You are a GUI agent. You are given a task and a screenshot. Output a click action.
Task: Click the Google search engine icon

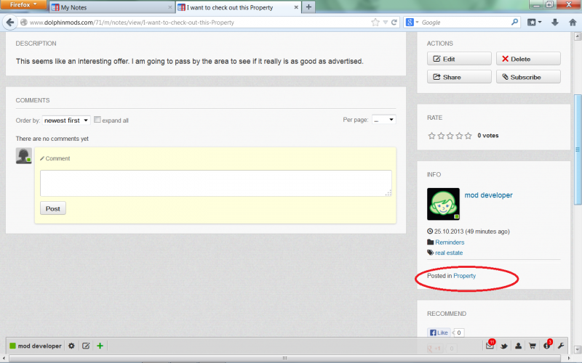tap(410, 23)
